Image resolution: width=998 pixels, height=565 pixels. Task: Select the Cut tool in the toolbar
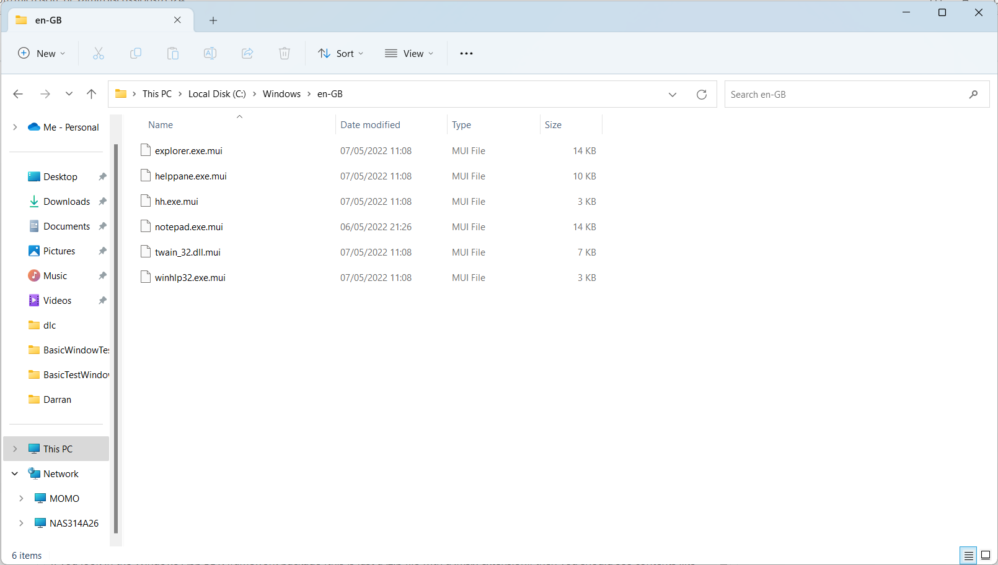tap(99, 53)
